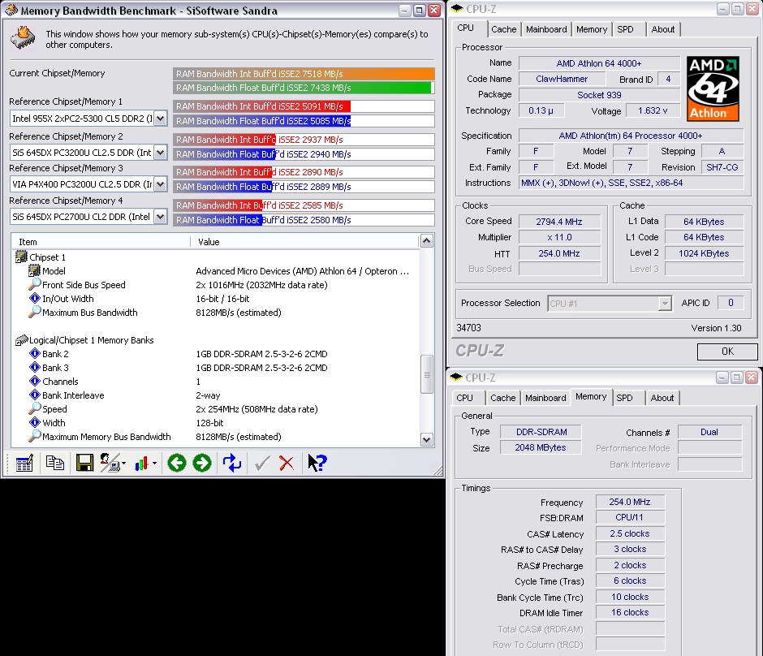Click the Front Side Bus Speed magnifier icon
The height and width of the screenshot is (656, 763).
[x=35, y=284]
